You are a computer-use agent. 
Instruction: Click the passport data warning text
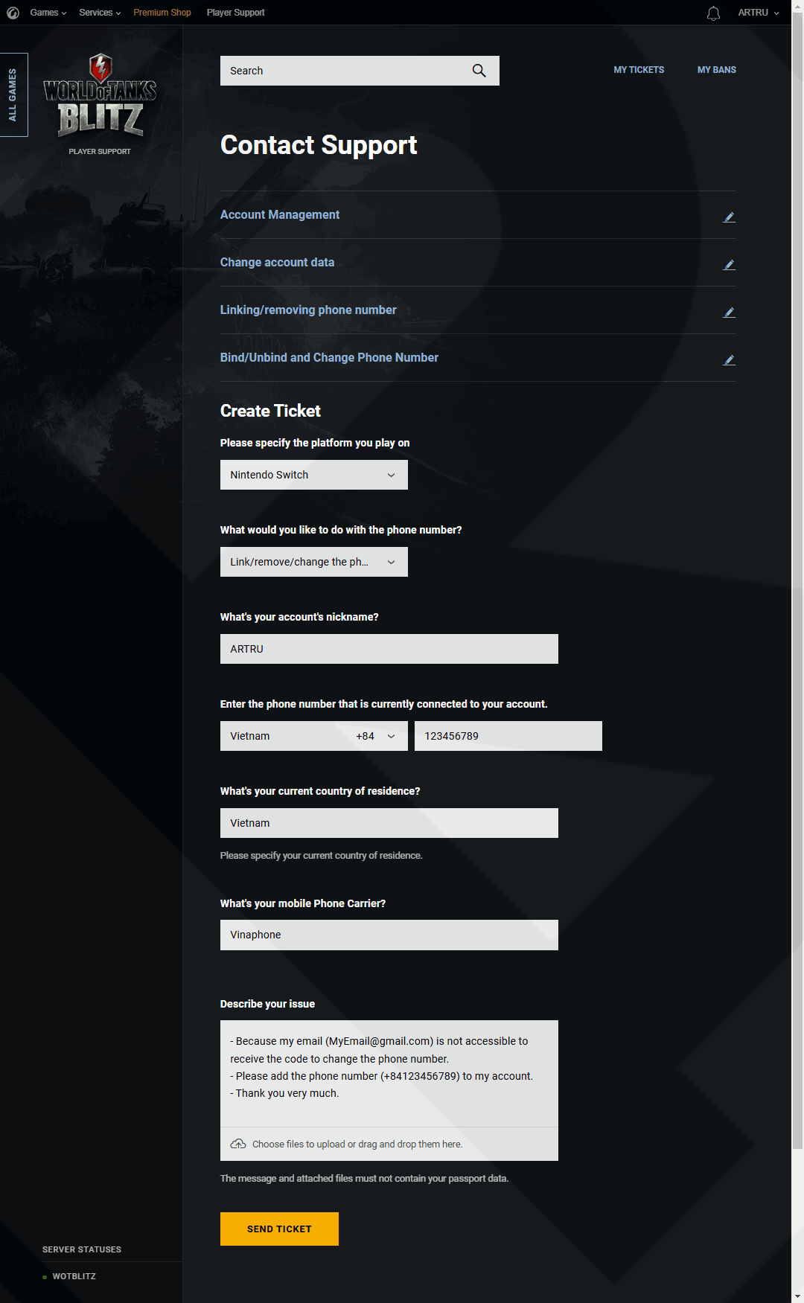pyautogui.click(x=365, y=1178)
